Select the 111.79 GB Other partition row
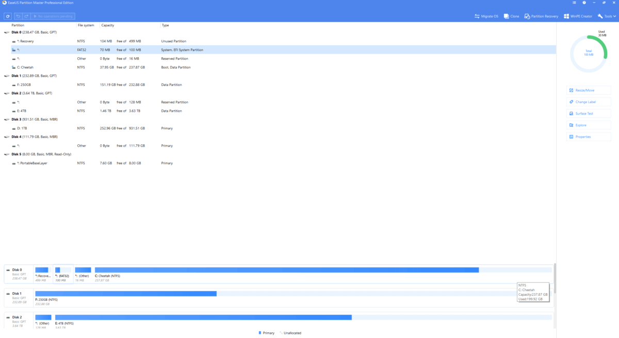 (279, 146)
